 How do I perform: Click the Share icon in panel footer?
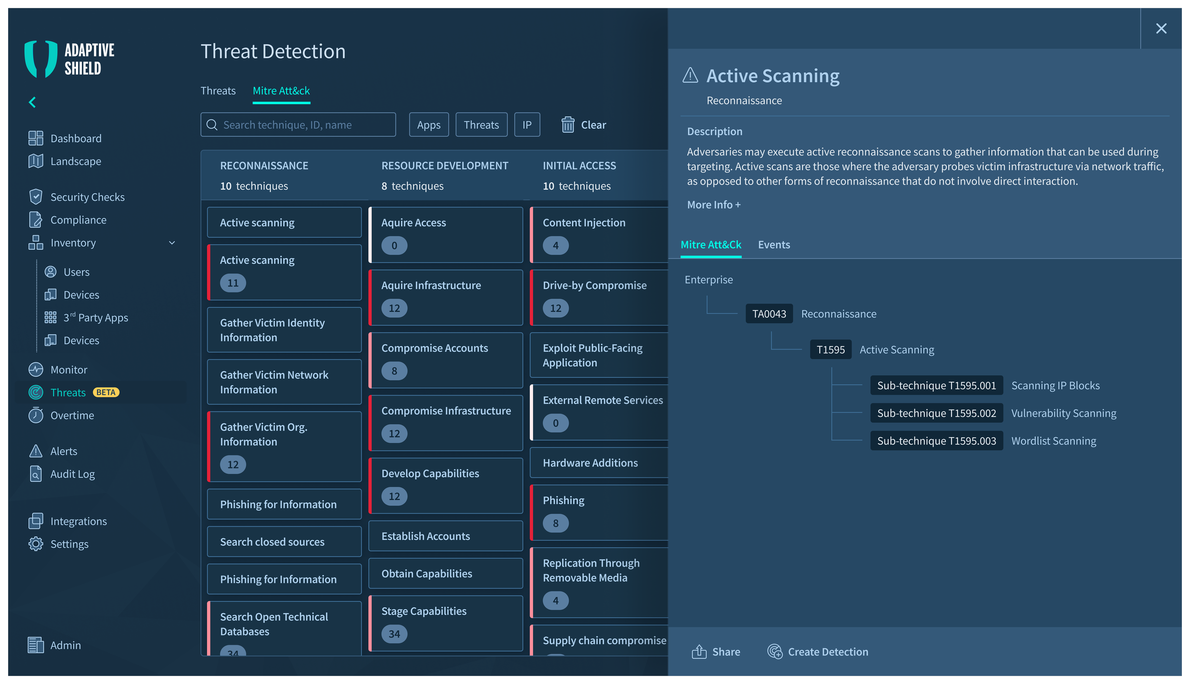pyautogui.click(x=699, y=652)
